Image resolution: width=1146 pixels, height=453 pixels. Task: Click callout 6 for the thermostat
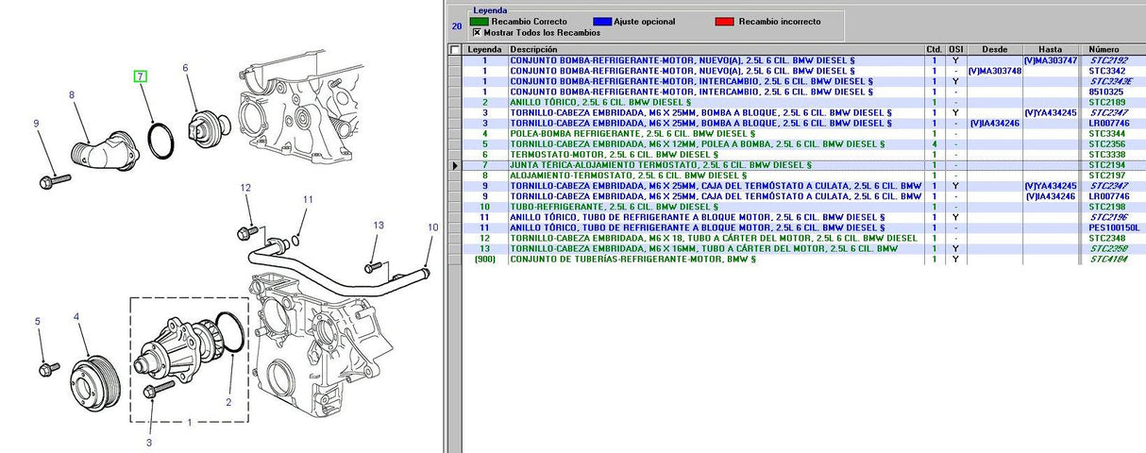(185, 68)
